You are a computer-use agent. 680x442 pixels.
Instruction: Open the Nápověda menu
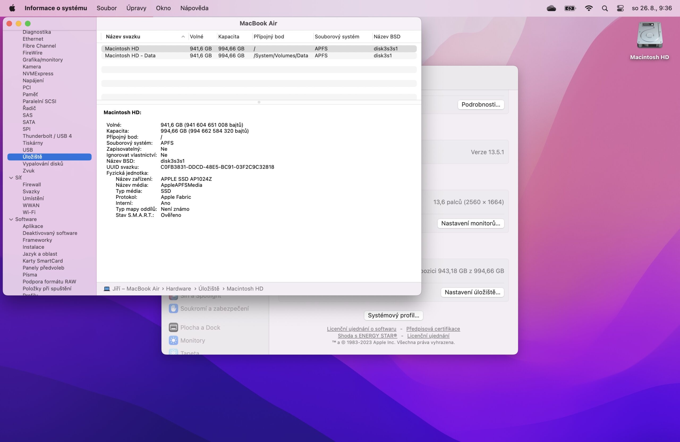(x=194, y=8)
